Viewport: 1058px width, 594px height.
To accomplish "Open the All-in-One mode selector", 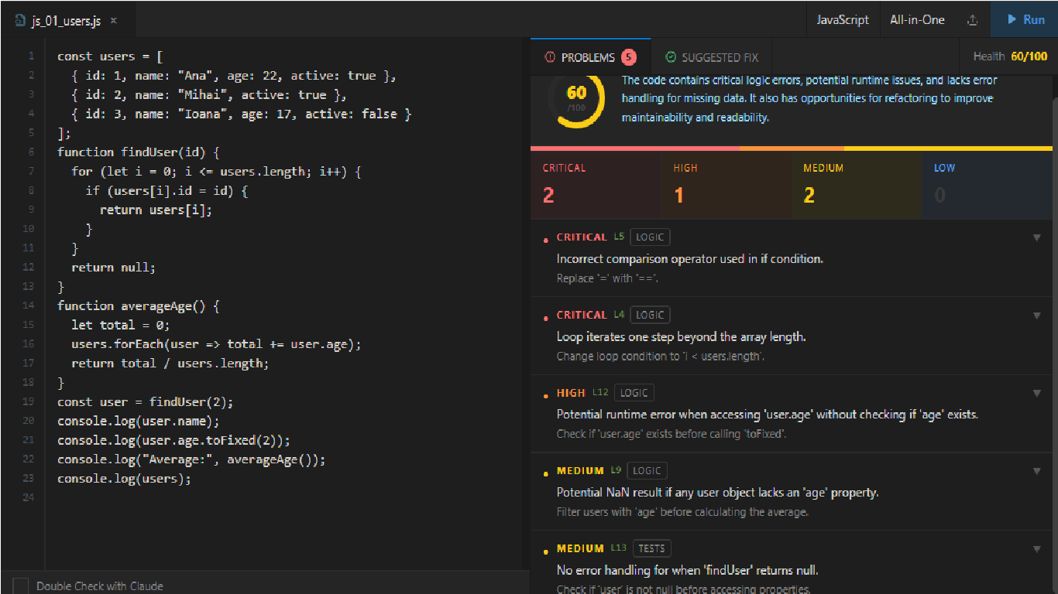I will click(x=917, y=20).
